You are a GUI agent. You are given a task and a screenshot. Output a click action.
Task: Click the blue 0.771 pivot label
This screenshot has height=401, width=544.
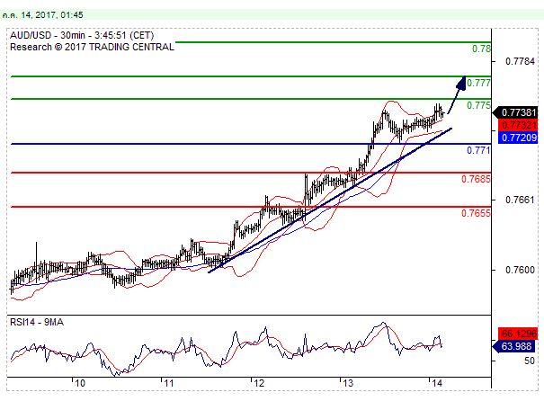click(x=478, y=150)
